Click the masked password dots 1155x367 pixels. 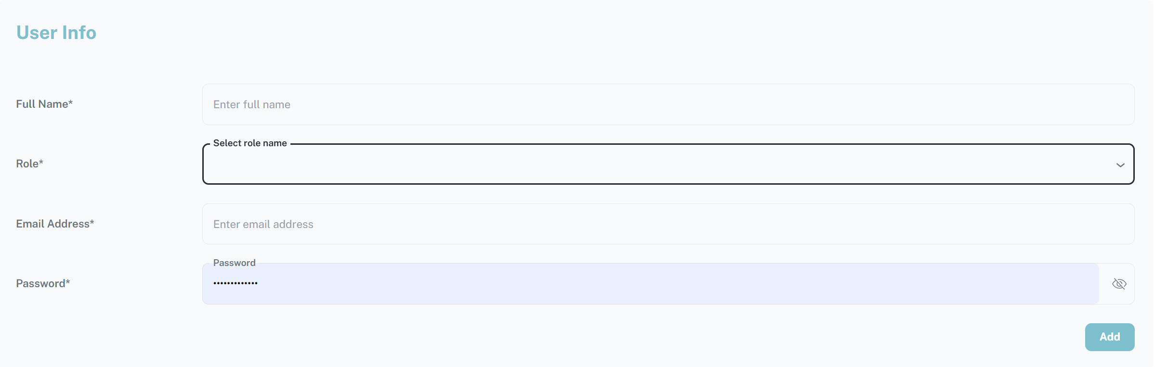click(236, 283)
